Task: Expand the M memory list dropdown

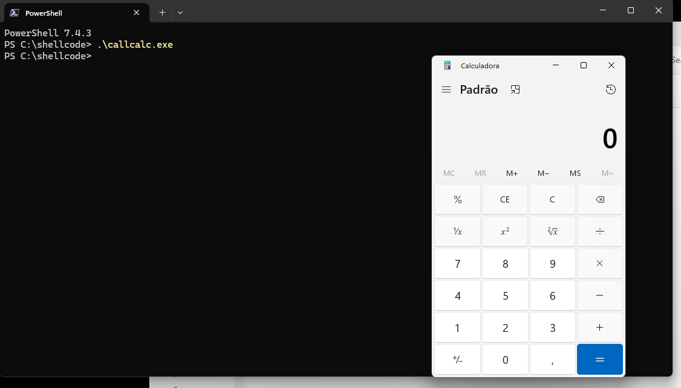Action: point(607,173)
